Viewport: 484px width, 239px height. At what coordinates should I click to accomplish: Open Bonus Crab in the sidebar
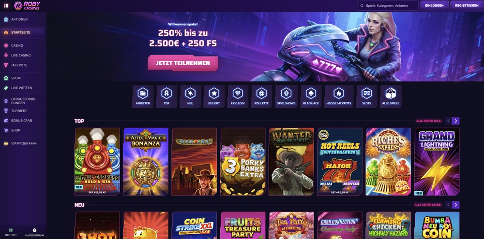tap(22, 120)
